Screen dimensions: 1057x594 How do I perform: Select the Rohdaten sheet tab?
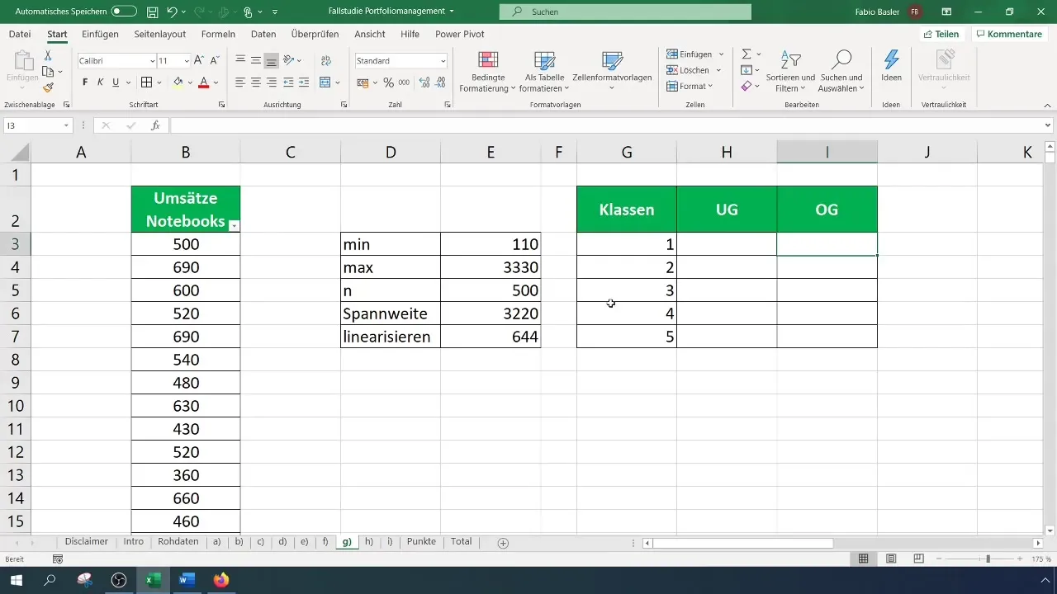point(178,542)
